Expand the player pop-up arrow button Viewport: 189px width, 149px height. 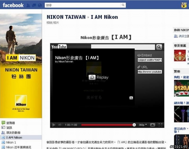point(152,125)
